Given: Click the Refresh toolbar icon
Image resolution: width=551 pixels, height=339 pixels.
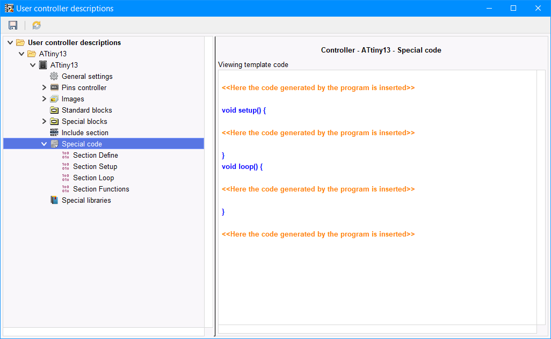Looking at the screenshot, I should 37,25.
